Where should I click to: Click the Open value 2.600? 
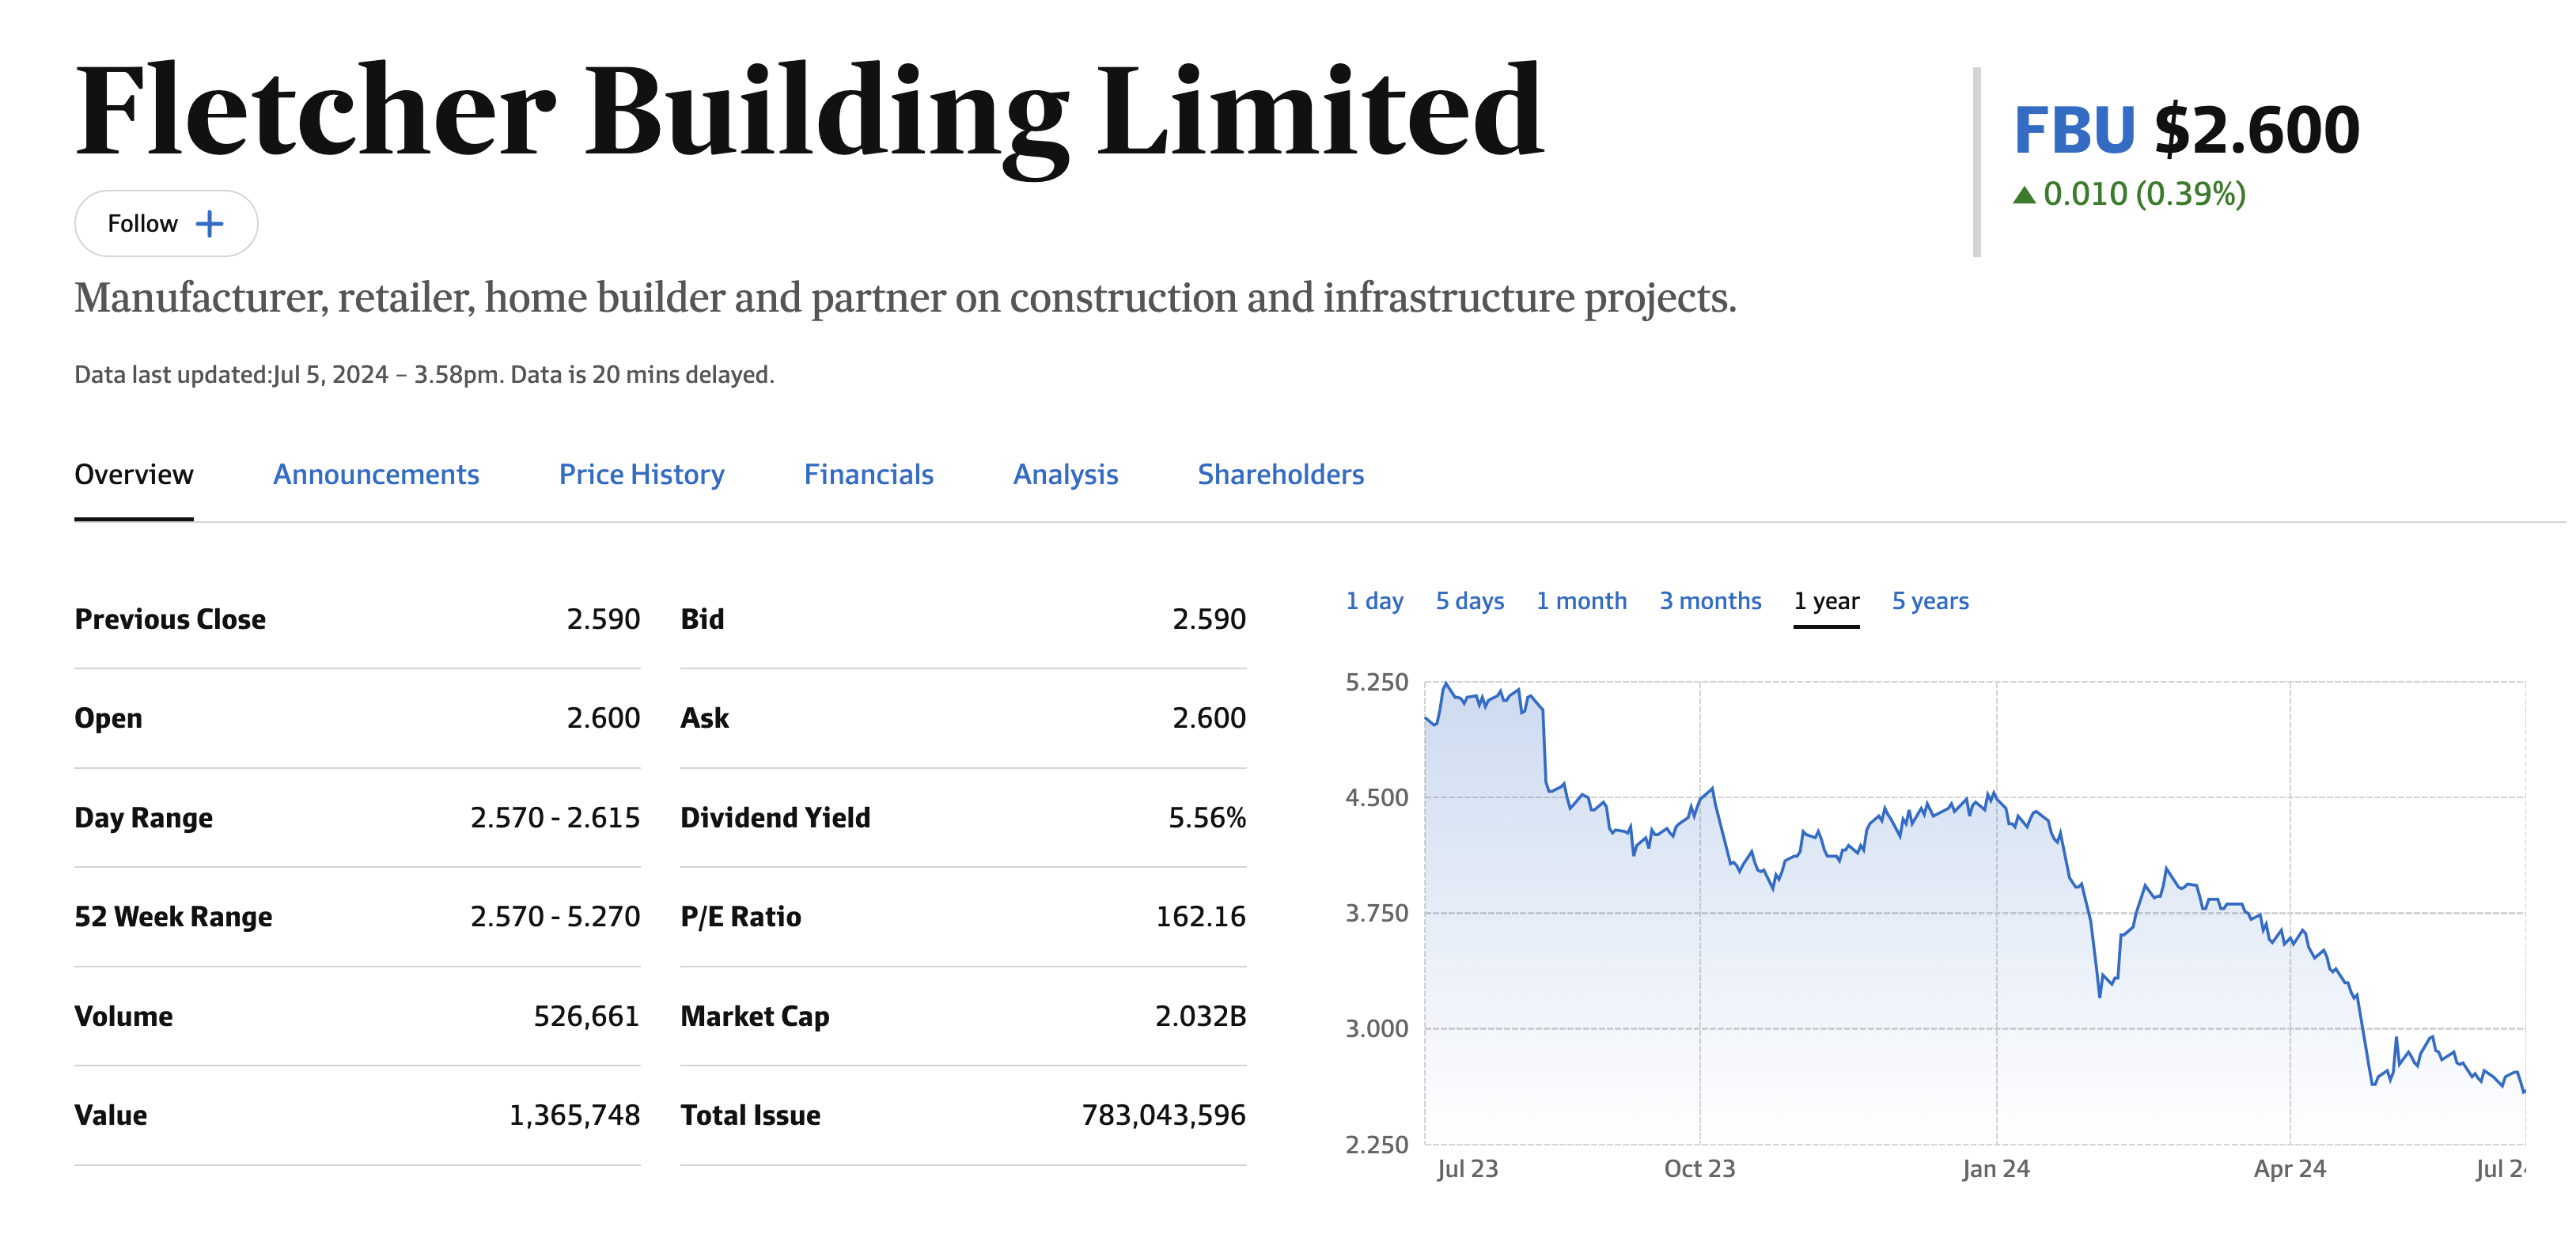[x=604, y=718]
